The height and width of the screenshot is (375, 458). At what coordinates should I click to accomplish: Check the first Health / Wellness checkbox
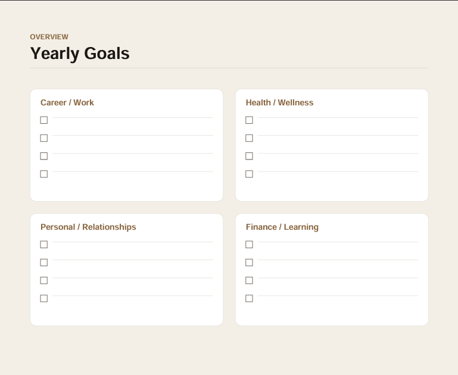[249, 120]
